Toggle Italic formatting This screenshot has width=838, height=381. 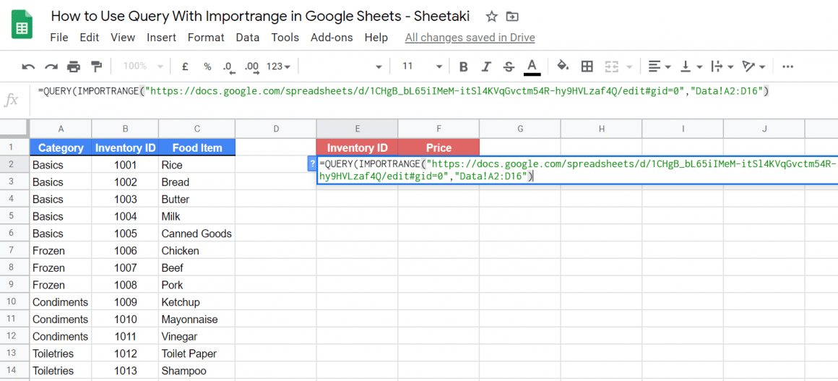(486, 67)
